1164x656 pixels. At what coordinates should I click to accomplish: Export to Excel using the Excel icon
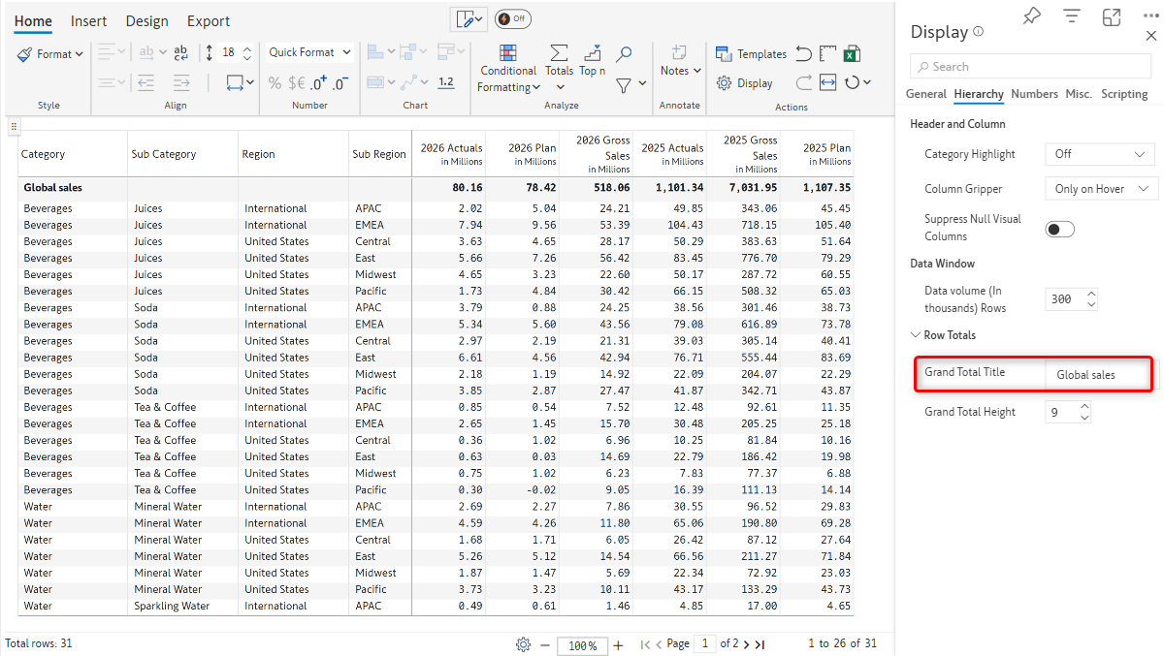click(x=852, y=54)
